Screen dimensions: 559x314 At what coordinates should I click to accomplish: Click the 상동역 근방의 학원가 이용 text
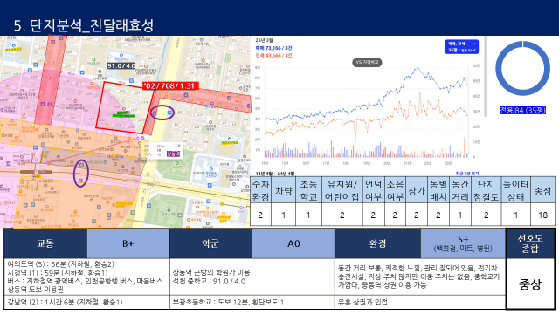pyautogui.click(x=211, y=272)
